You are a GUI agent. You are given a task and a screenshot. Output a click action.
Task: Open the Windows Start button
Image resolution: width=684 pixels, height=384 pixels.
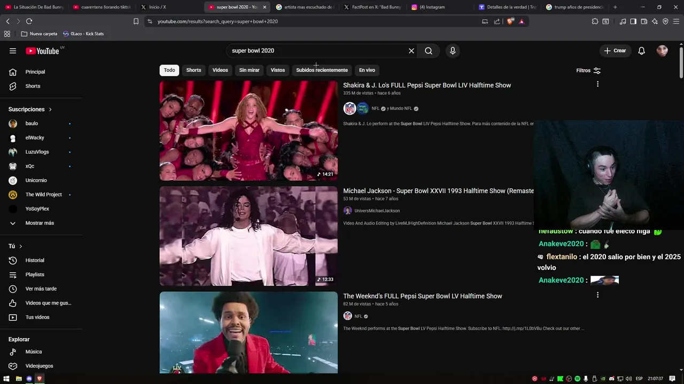(6, 379)
